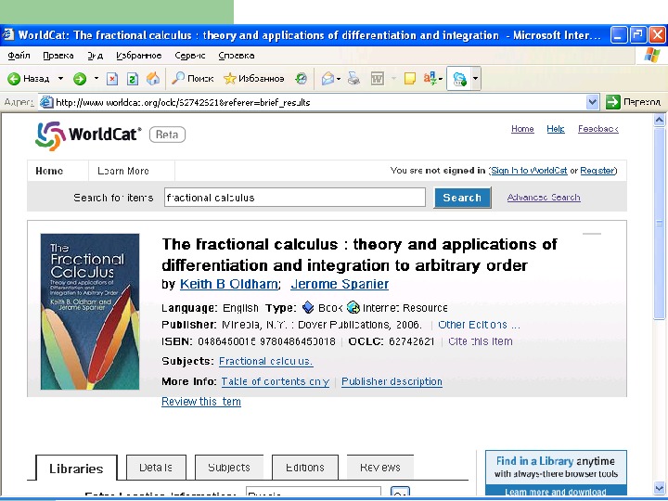The image size is (668, 501).
Task: Open the Вид menu
Action: click(x=95, y=56)
